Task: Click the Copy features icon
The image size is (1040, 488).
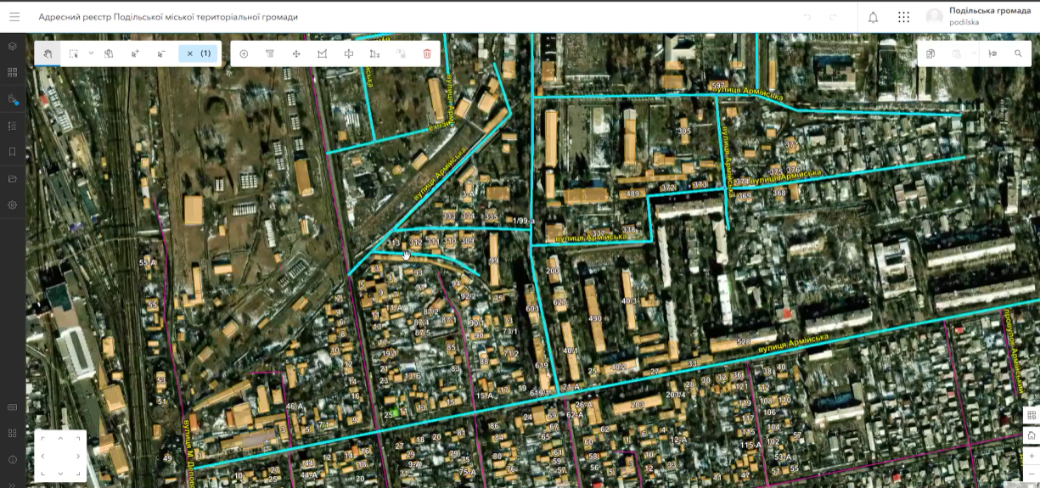Action: pyautogui.click(x=930, y=53)
